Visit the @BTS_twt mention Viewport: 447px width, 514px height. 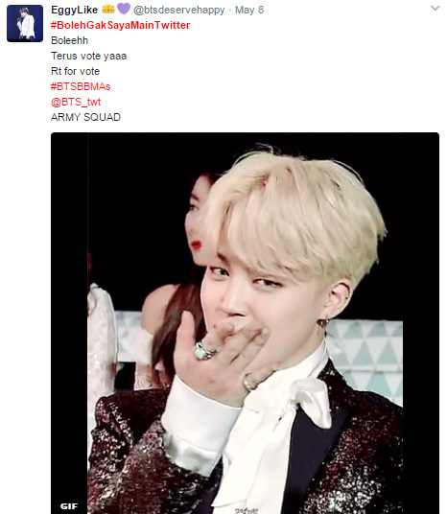click(76, 102)
